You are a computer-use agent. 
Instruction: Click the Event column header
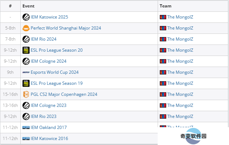(x=29, y=6)
